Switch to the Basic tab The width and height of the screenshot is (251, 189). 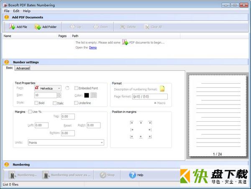(x=9, y=68)
